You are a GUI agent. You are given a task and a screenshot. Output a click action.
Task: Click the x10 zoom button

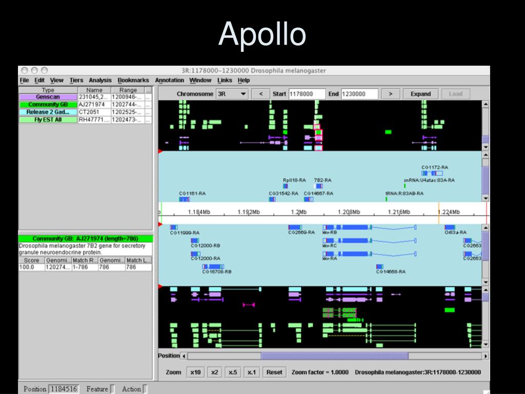[x=195, y=372]
